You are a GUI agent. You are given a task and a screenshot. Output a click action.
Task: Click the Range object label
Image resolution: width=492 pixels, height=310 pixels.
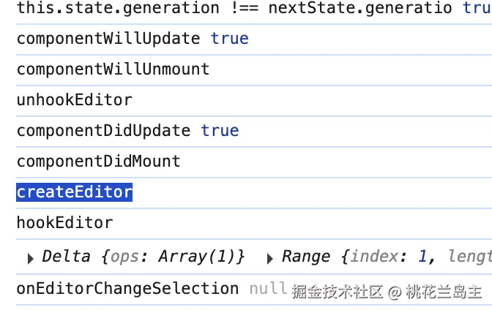305,257
